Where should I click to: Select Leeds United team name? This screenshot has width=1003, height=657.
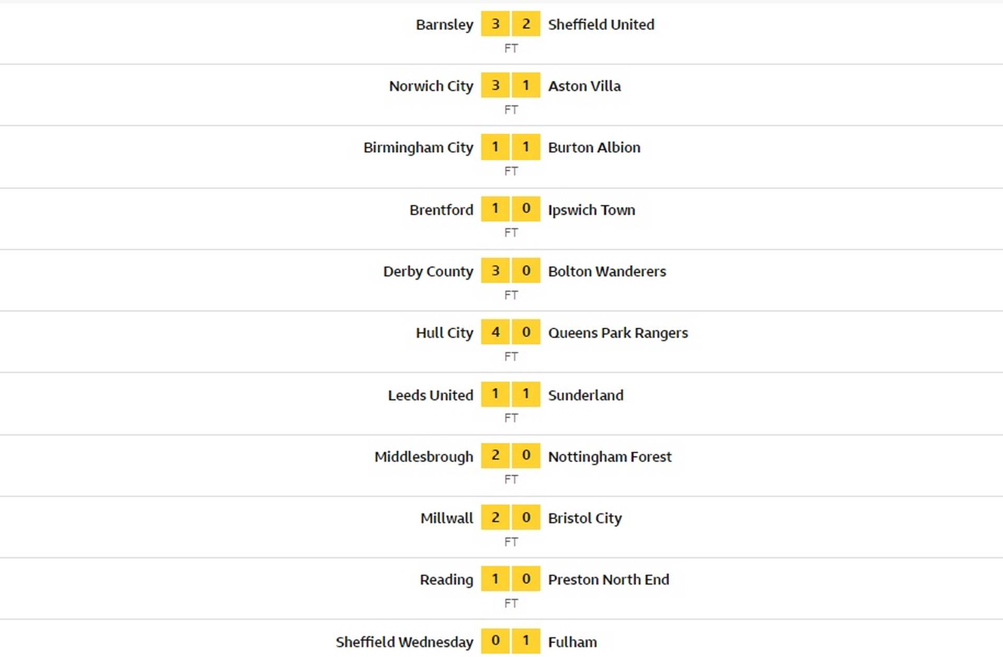430,395
